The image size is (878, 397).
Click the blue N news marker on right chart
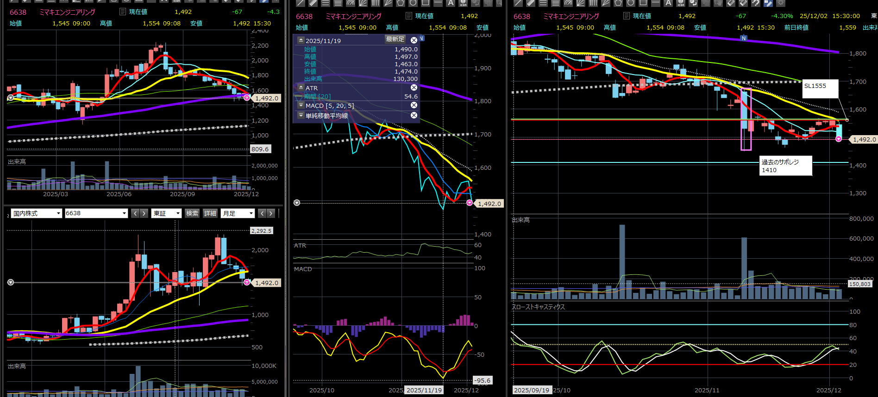click(x=743, y=38)
